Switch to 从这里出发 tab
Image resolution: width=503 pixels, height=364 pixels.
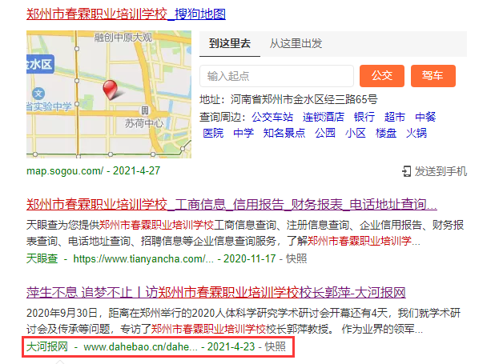296,43
